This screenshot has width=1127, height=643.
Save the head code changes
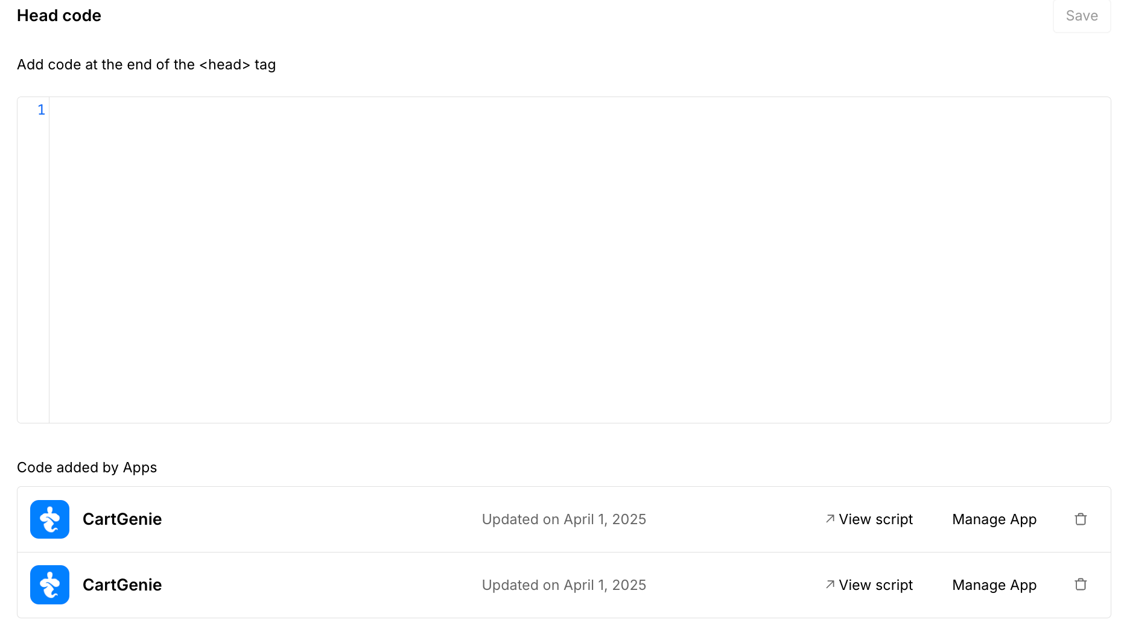[1082, 16]
